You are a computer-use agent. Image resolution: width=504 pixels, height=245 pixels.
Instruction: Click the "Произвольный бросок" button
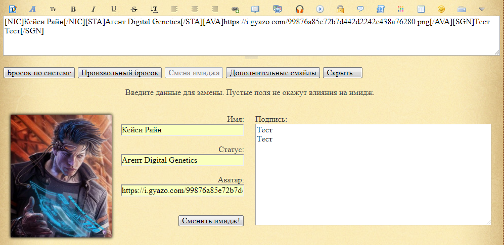[120, 73]
